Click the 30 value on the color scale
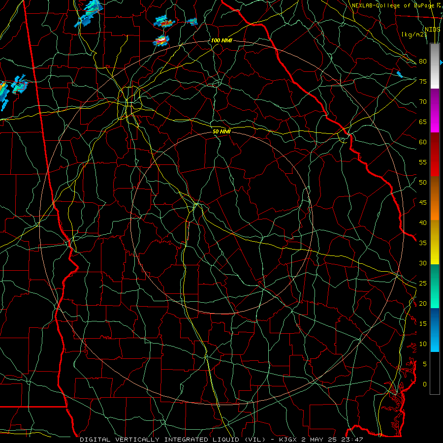Image resolution: width=443 pixels, height=443 pixels. [423, 263]
